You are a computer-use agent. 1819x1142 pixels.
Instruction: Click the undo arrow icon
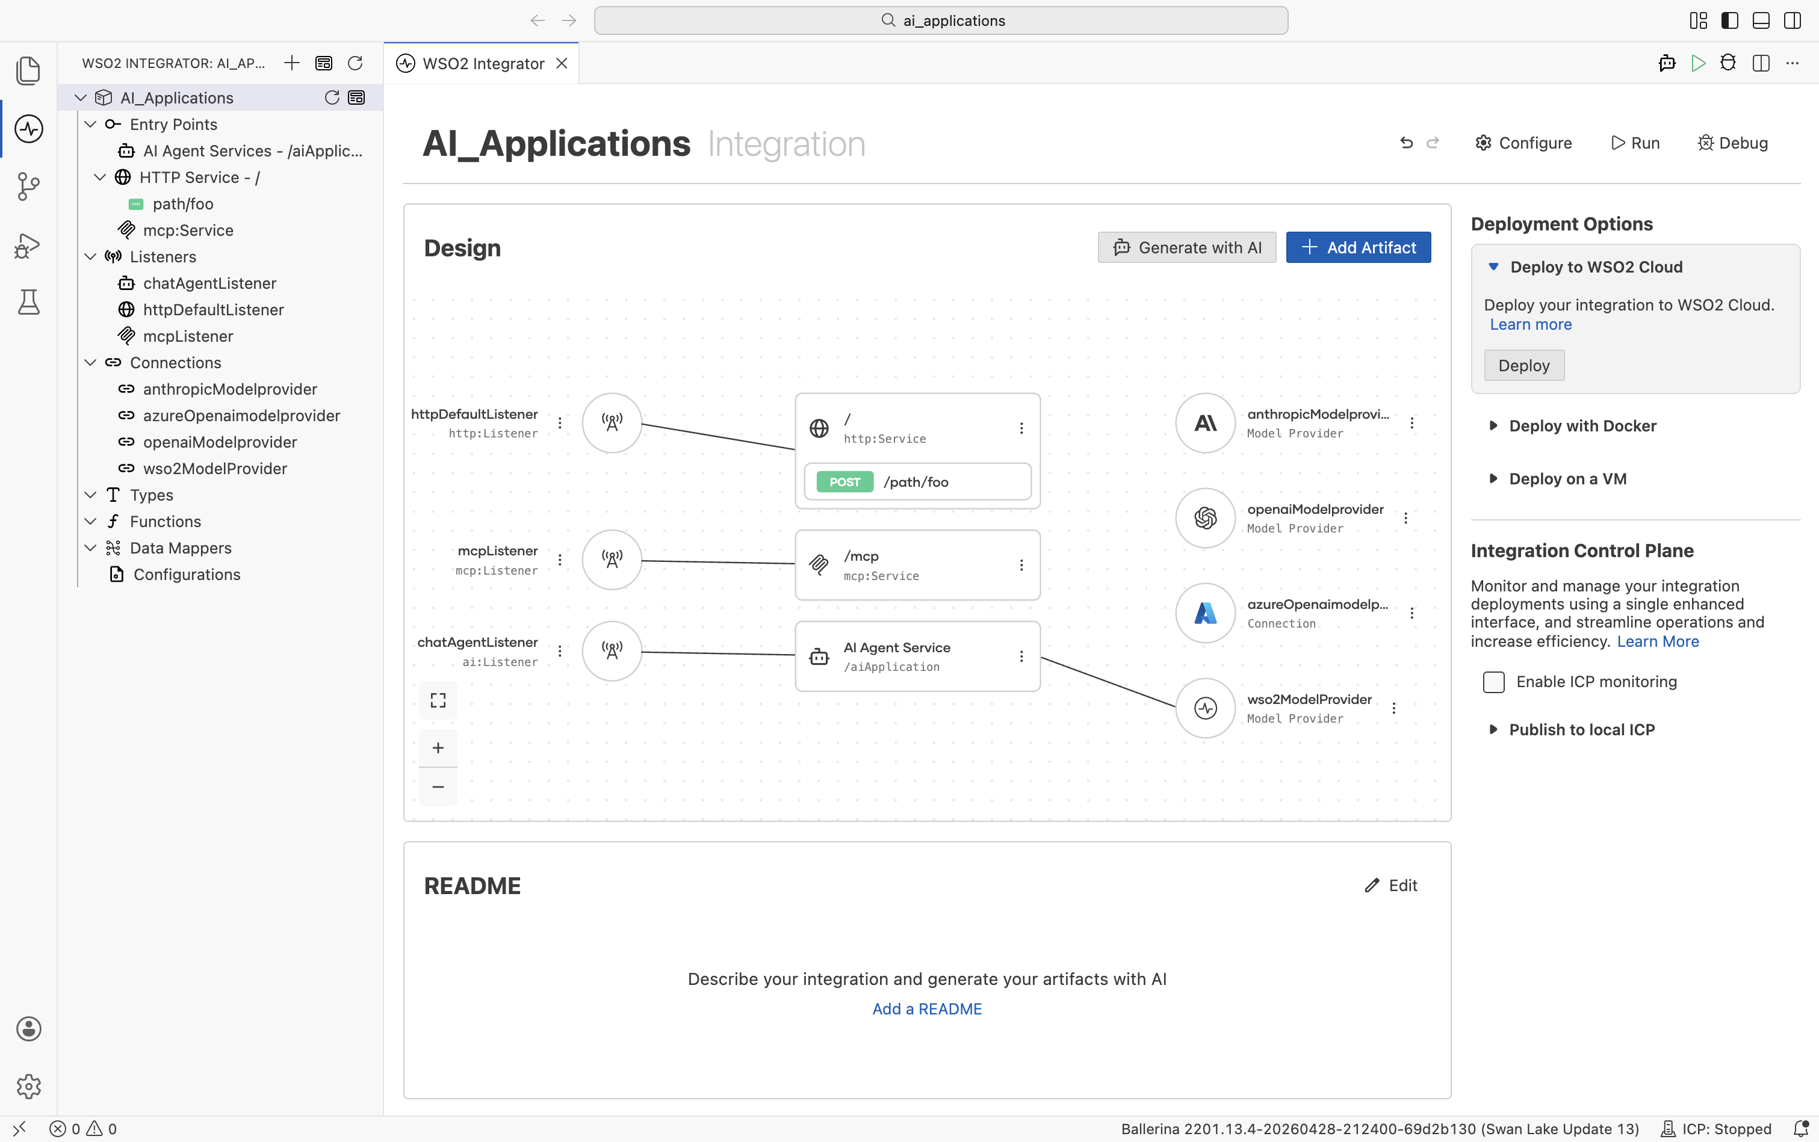pyautogui.click(x=1406, y=143)
